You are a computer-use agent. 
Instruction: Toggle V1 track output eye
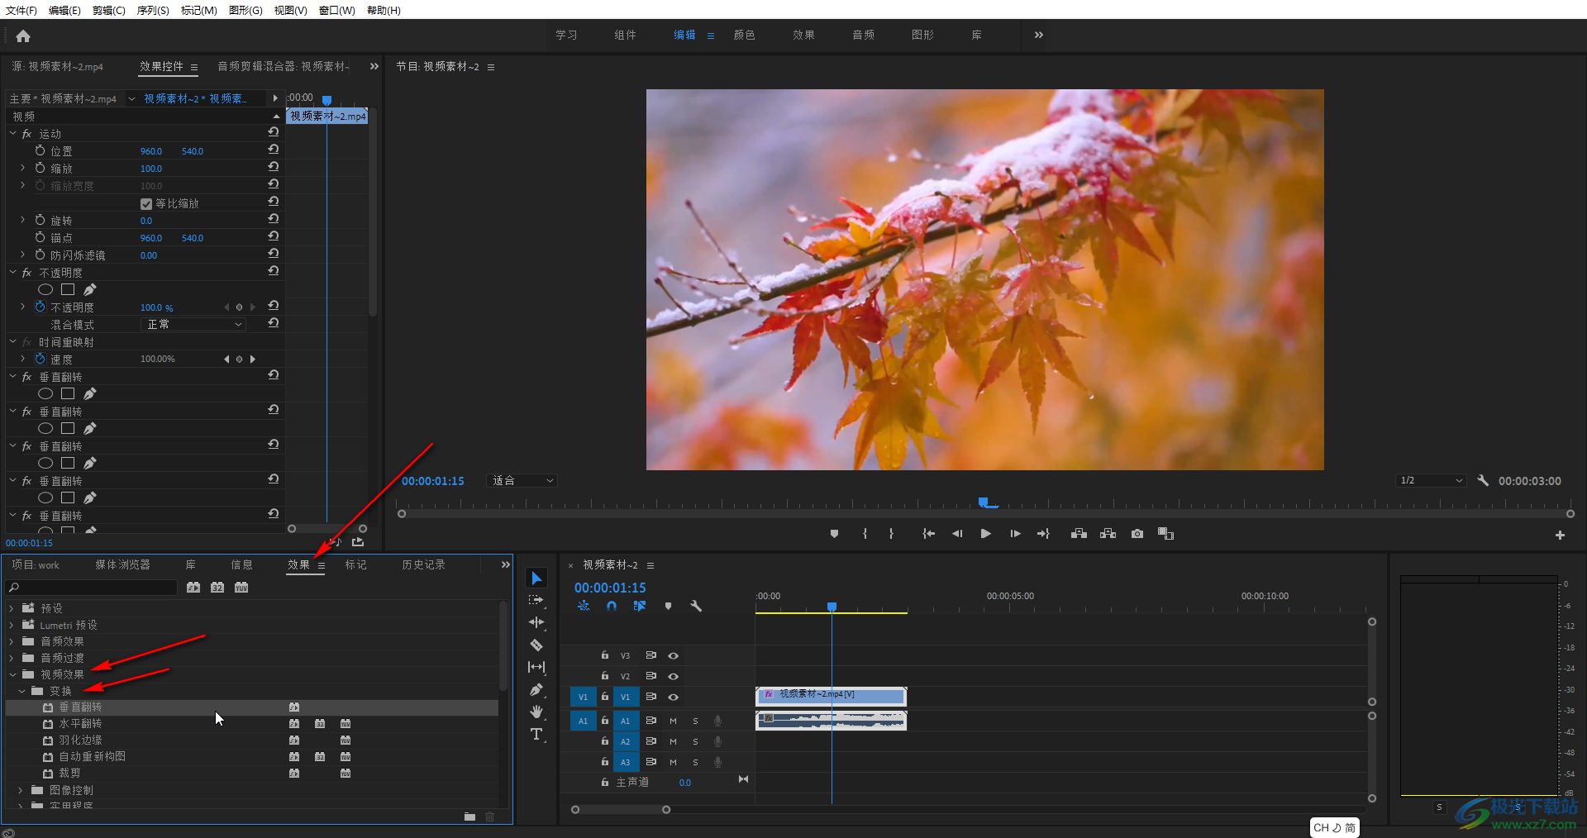pyautogui.click(x=673, y=697)
